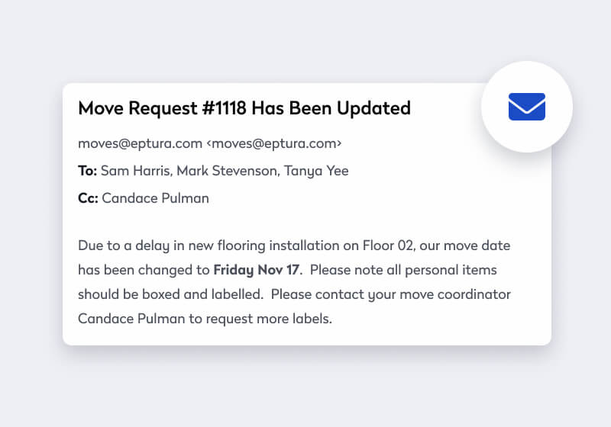Click Candace Pulman in the message body
Image resolution: width=611 pixels, height=427 pixels.
129,319
